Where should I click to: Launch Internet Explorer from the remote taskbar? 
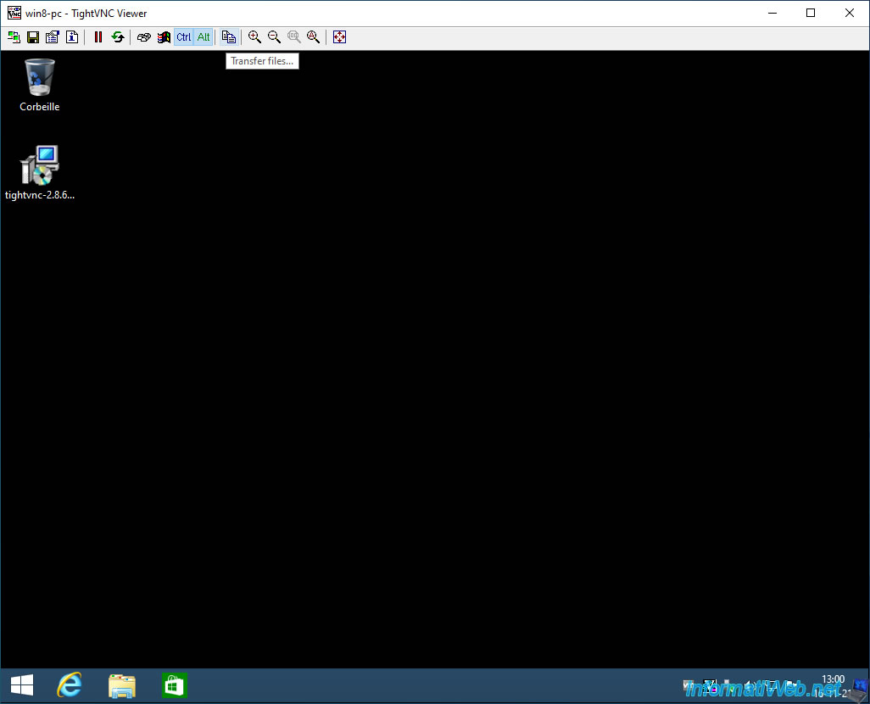tap(69, 685)
